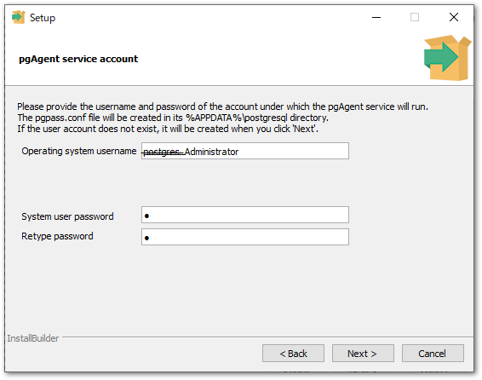Click the InstallBuilder label
The image size is (482, 380).
33,338
